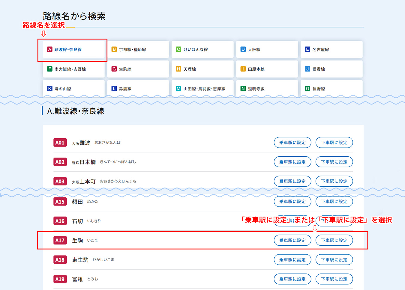405x290 pixels.
Task: Pick the E 名古屋線 line
Action: coord(331,49)
